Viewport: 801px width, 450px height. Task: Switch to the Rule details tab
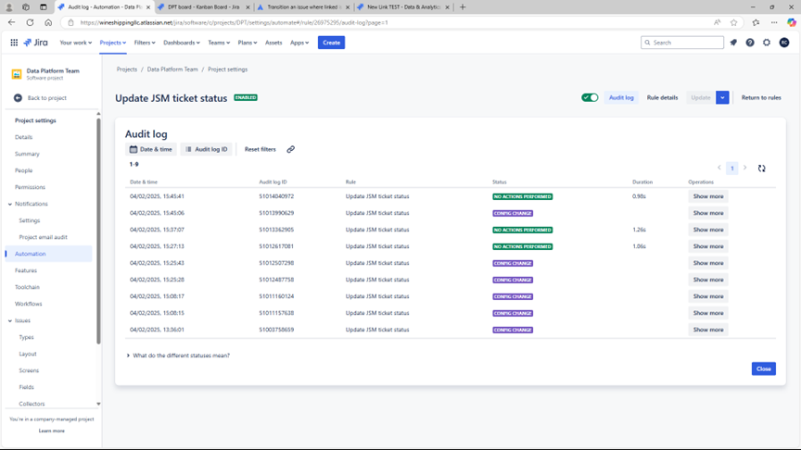point(662,97)
